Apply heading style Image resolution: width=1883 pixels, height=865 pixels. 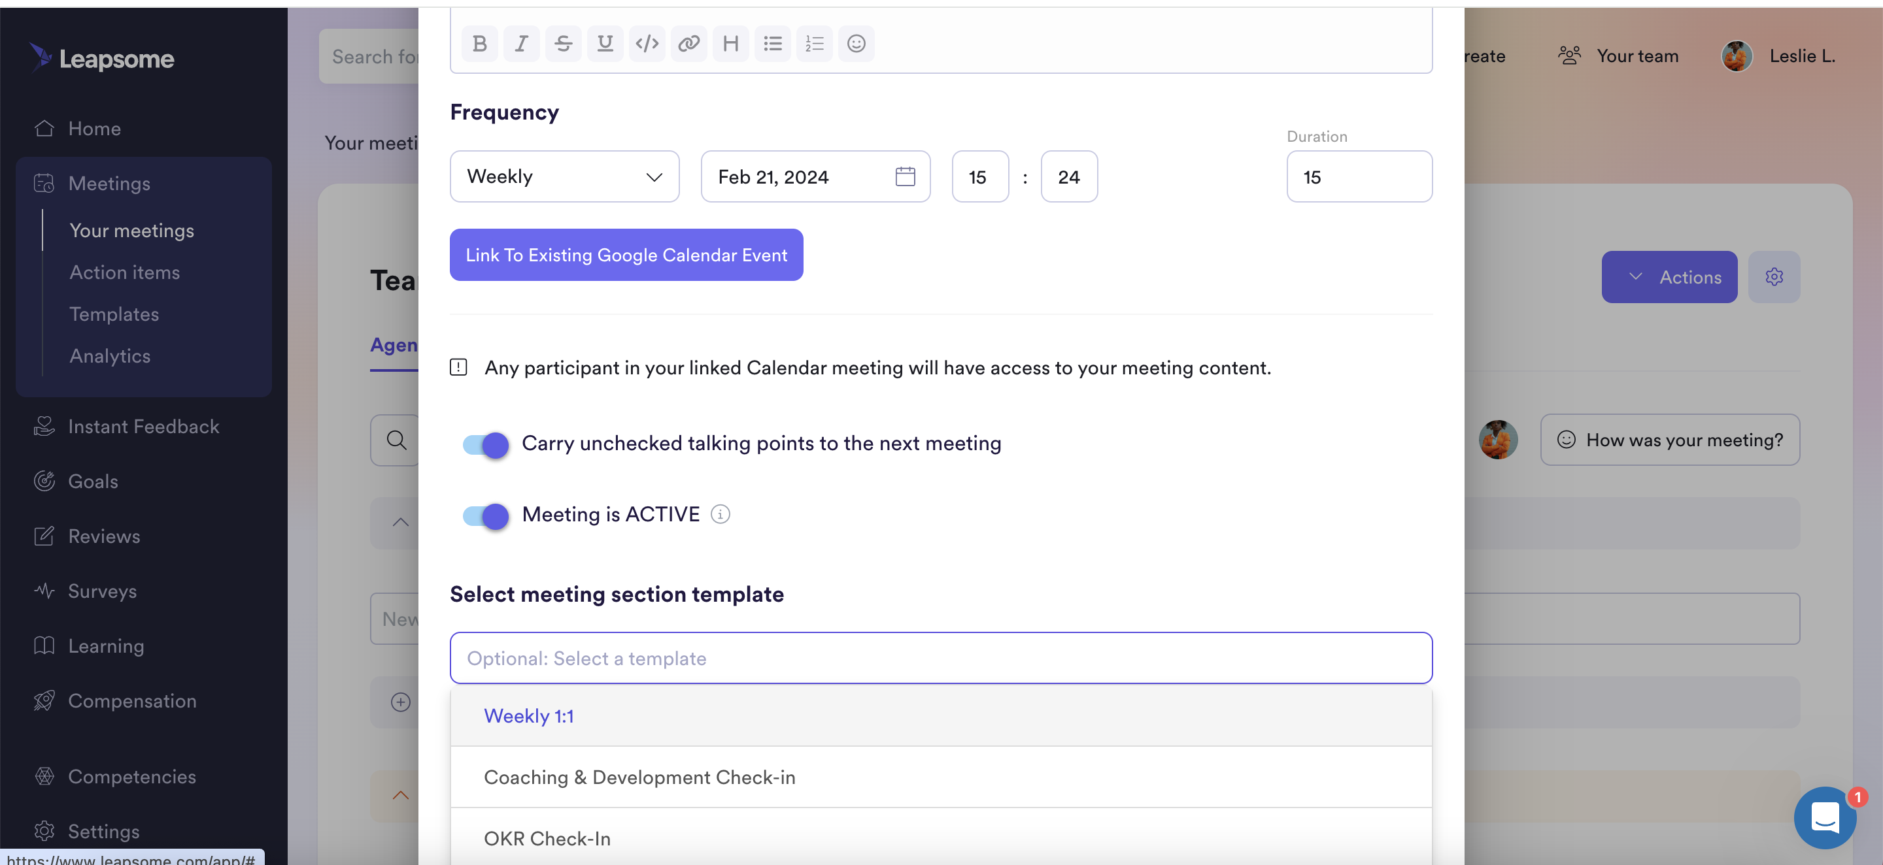pos(730,44)
